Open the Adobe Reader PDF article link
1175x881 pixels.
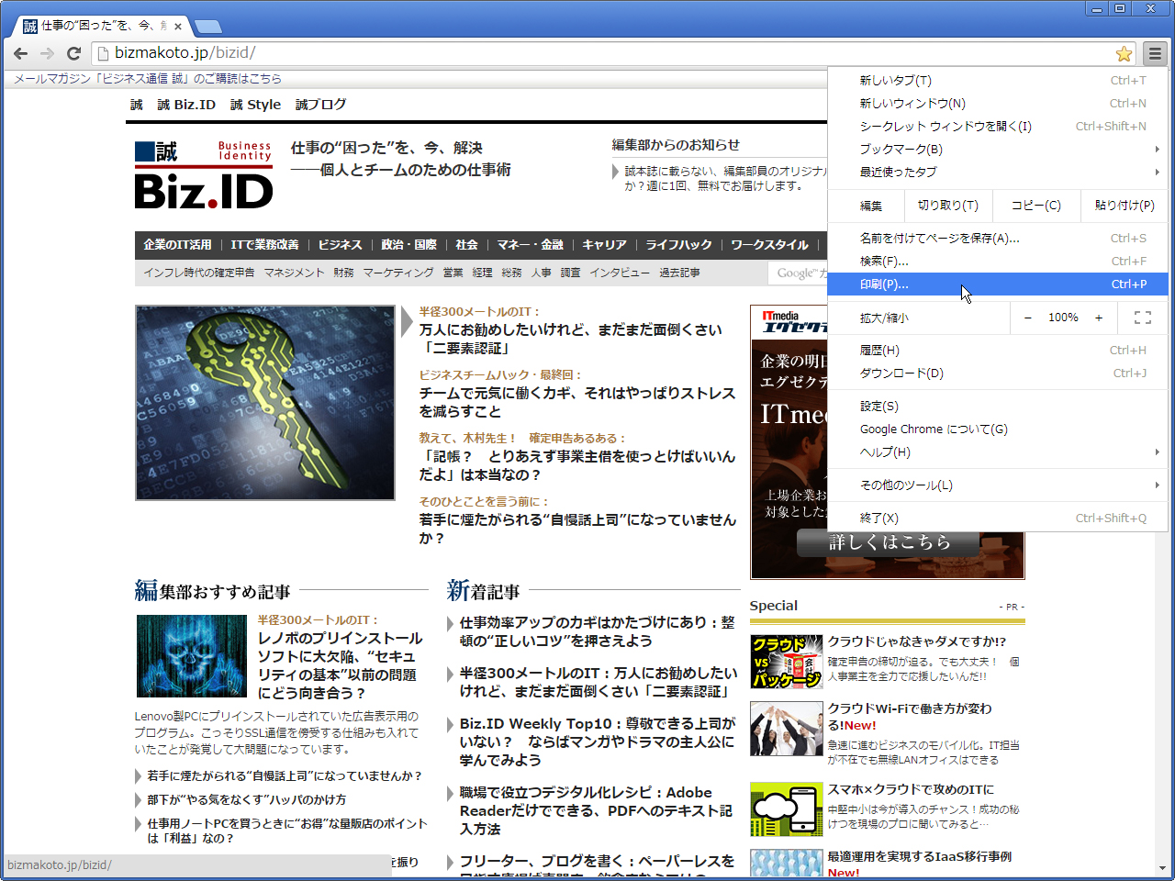[597, 810]
